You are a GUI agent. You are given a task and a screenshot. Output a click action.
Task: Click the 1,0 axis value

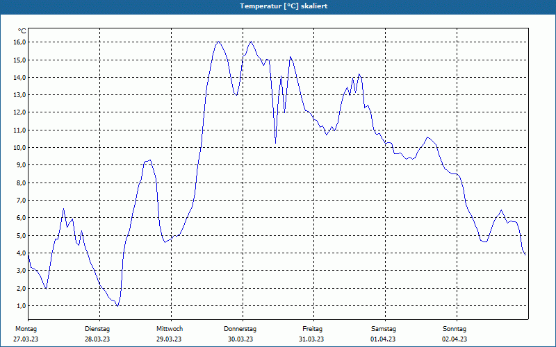point(20,306)
